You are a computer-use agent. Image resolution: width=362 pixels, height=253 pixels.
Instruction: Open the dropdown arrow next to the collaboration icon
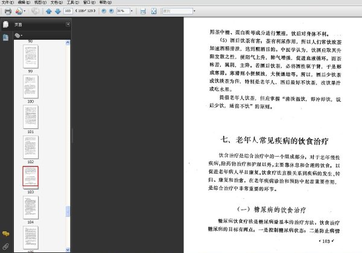[25, 11]
